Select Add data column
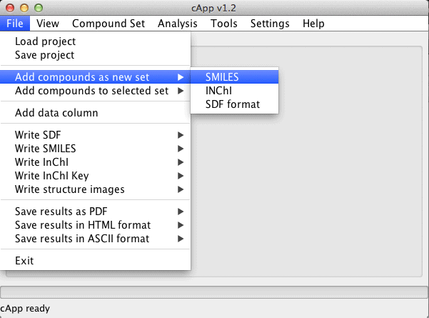 pyautogui.click(x=95, y=113)
